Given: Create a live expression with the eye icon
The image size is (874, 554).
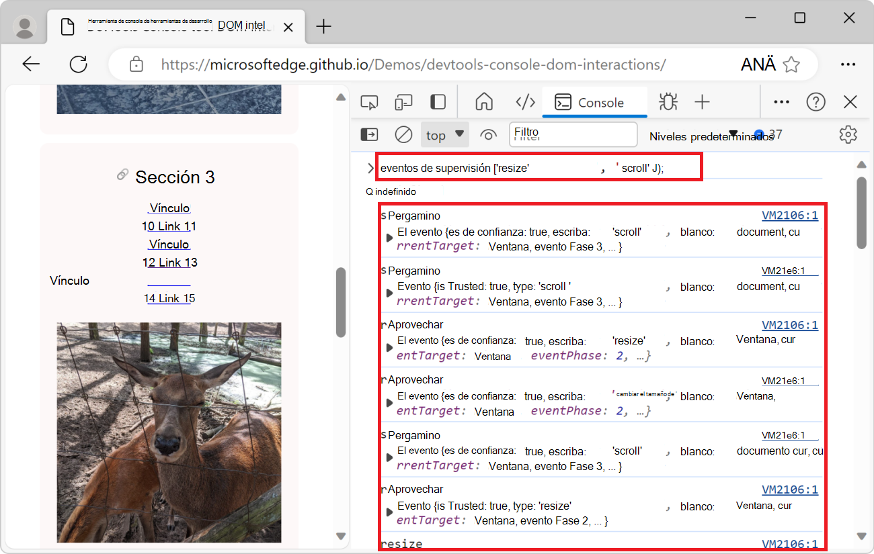Looking at the screenshot, I should [x=488, y=134].
